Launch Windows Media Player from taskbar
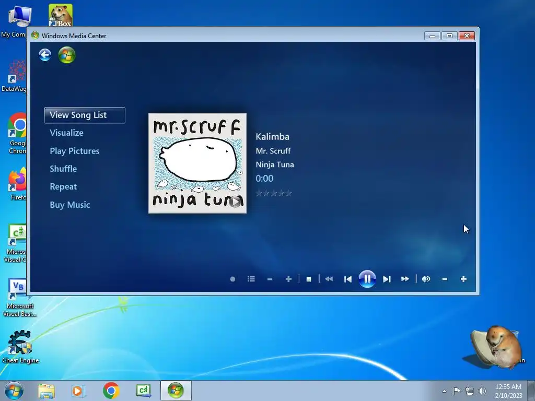535x401 pixels. (x=78, y=391)
